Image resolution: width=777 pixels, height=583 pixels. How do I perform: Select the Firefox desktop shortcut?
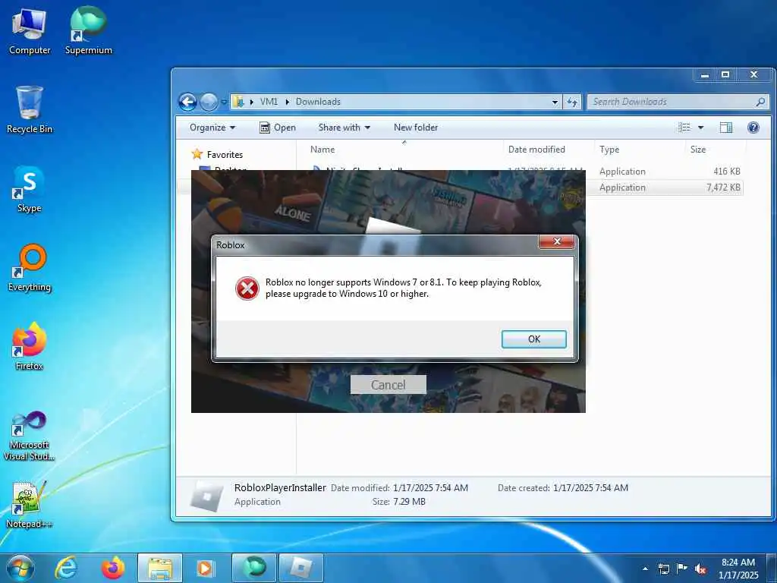pyautogui.click(x=30, y=346)
